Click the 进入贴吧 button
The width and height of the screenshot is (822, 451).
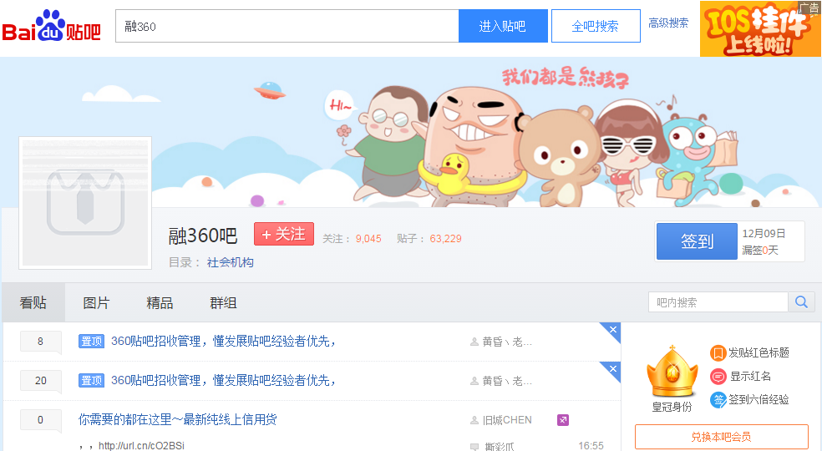(503, 26)
